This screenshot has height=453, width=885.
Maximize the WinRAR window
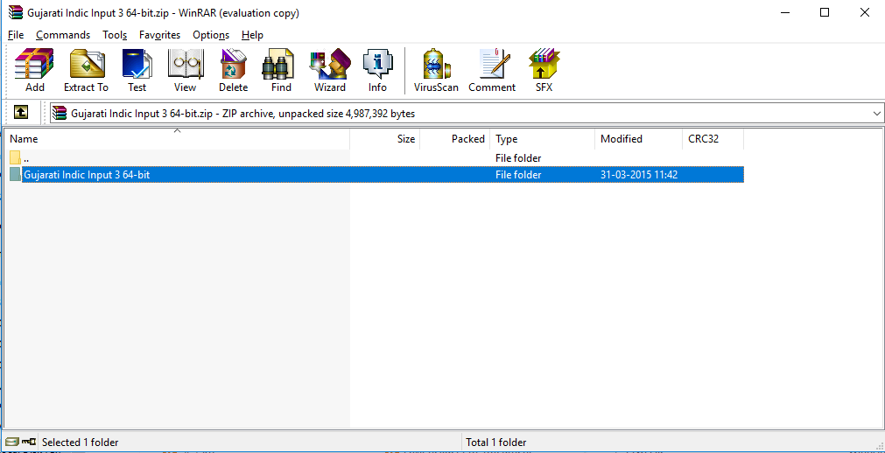(x=825, y=12)
